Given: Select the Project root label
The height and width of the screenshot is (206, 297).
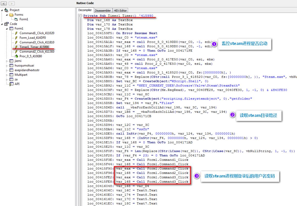Looking at the screenshot, I should click(x=14, y=10).
